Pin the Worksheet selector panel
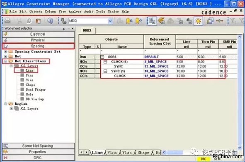 [64, 29]
